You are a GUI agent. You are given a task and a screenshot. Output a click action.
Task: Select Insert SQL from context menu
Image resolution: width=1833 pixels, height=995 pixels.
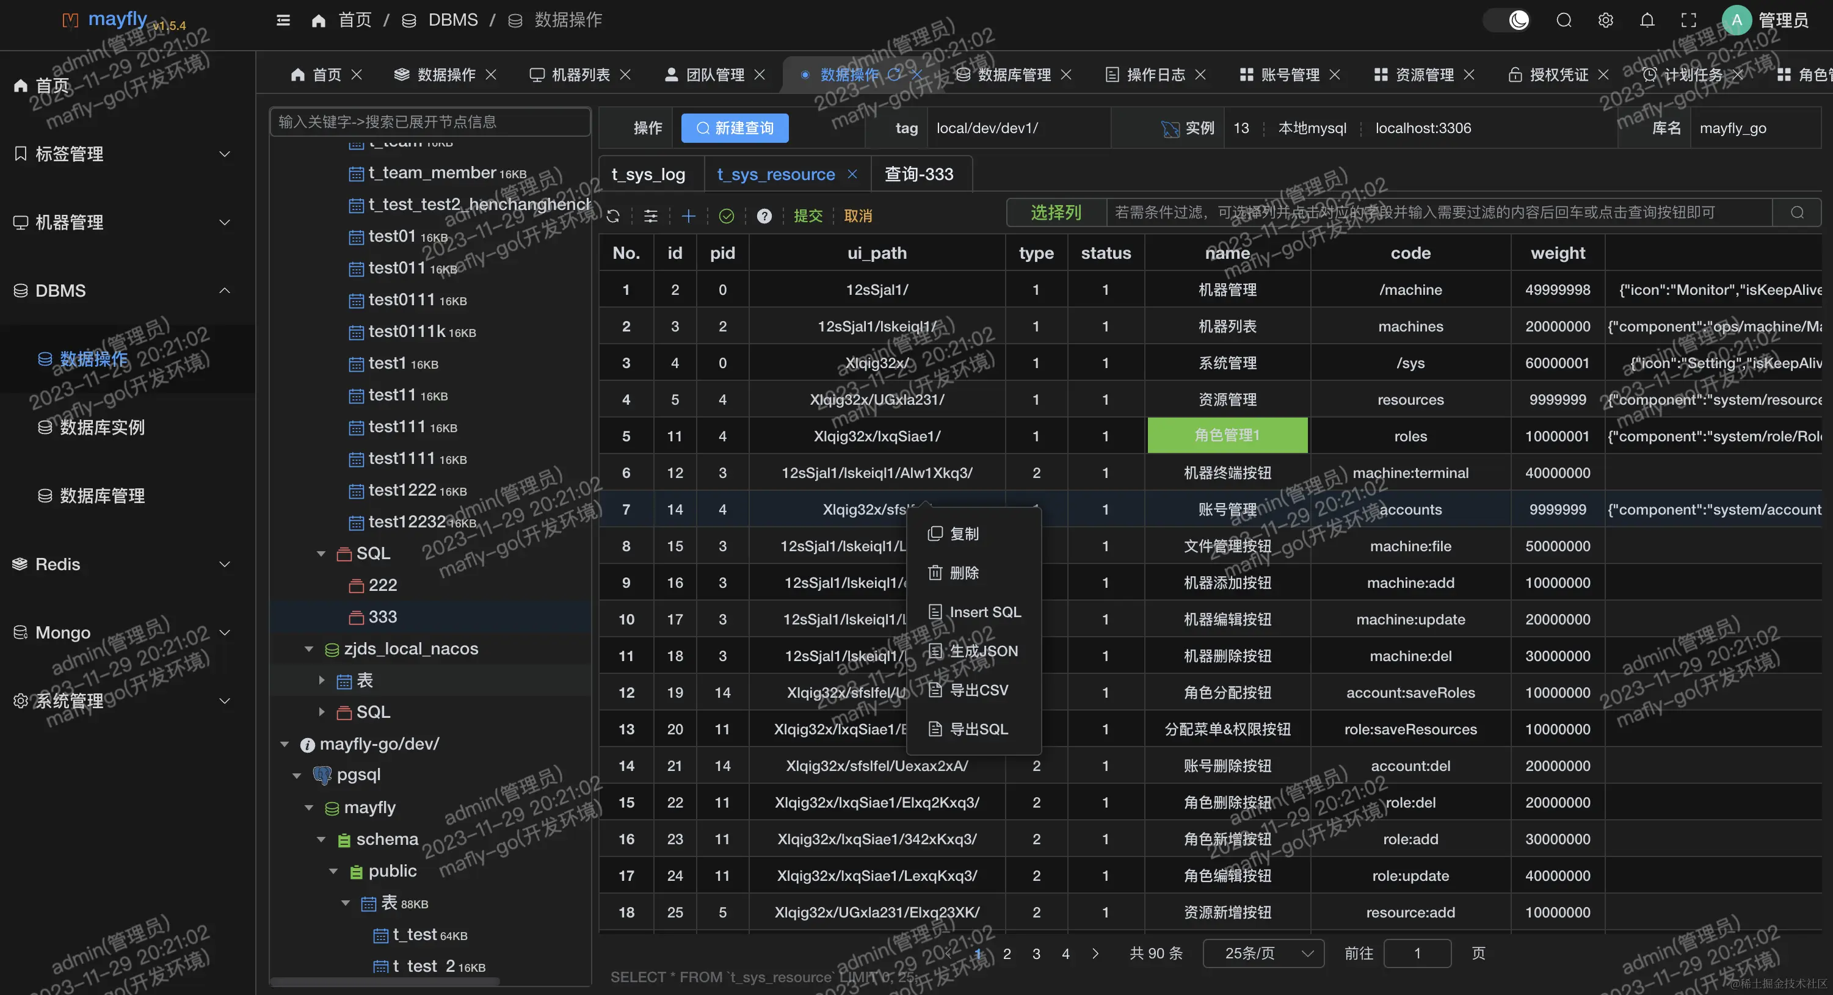(984, 612)
